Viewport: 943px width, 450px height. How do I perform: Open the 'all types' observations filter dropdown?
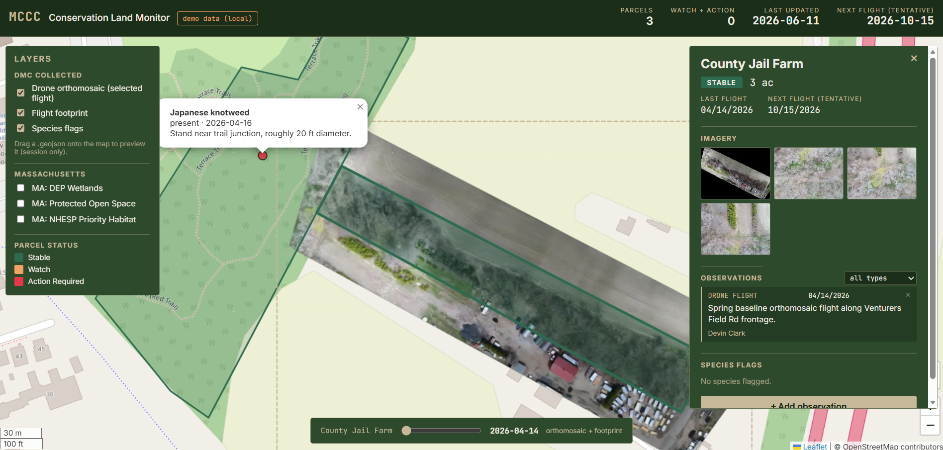(880, 278)
